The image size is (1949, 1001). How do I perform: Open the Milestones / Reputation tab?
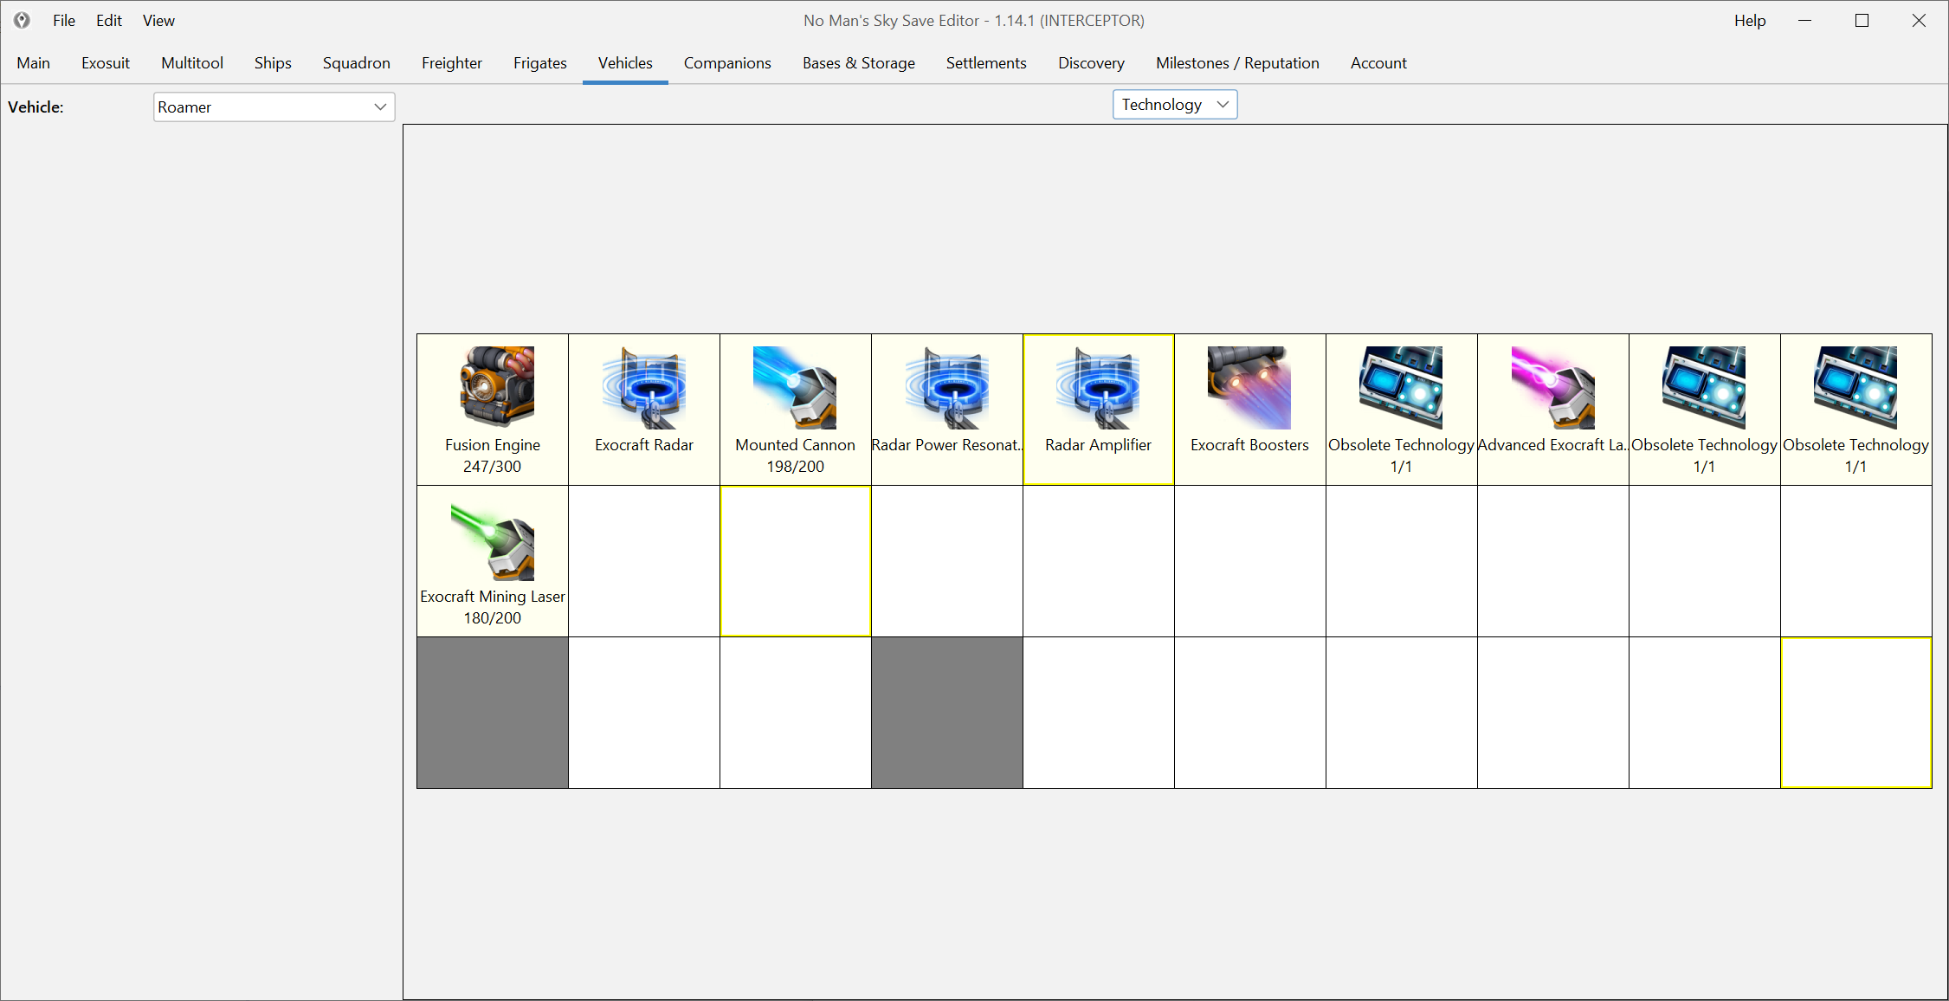[x=1236, y=62]
